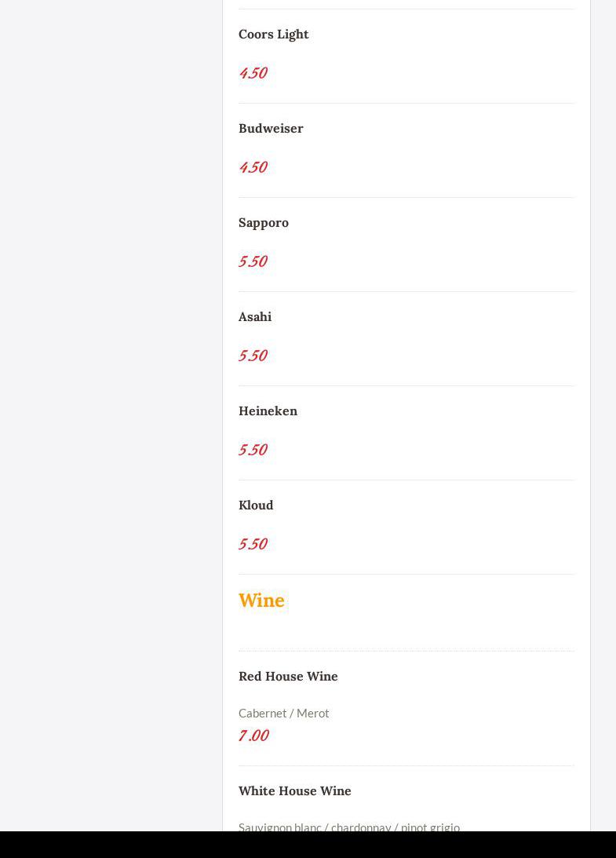The width and height of the screenshot is (616, 858).
Task: Click the 5.50 price under Asahi
Action: [253, 356]
